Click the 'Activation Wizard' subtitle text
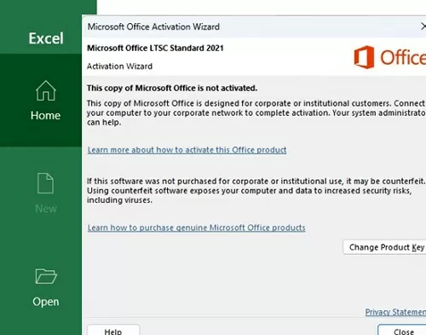Image resolution: width=426 pixels, height=335 pixels. tap(119, 66)
